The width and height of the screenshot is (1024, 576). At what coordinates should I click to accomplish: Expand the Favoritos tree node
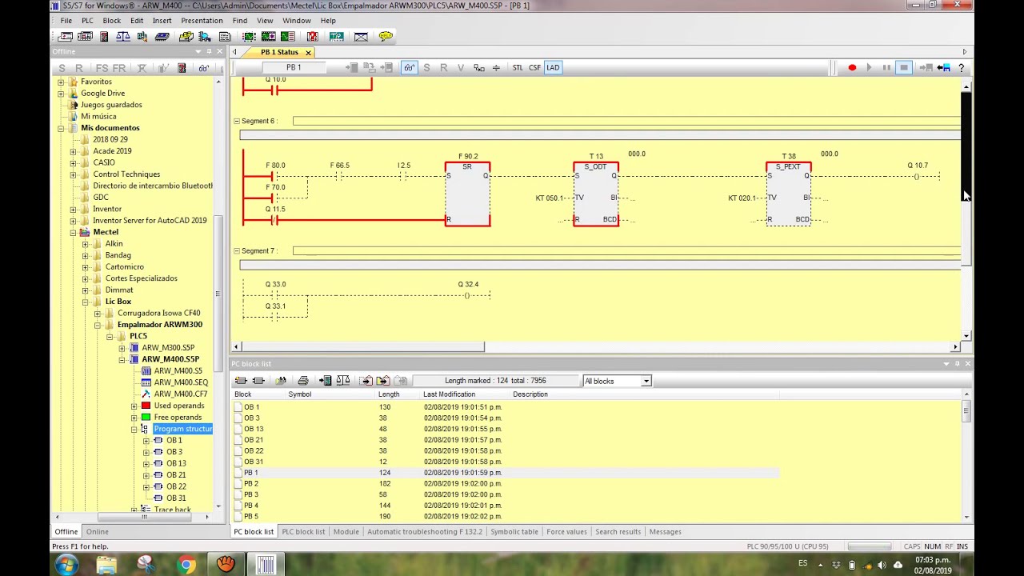[61, 82]
